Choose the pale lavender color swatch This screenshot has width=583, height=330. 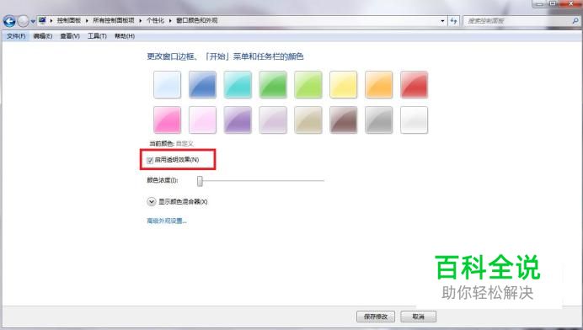click(273, 120)
